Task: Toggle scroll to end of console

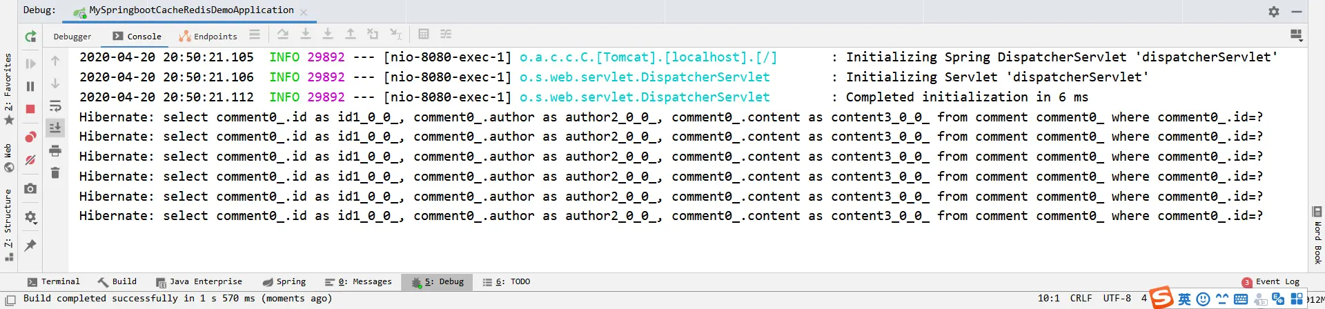Action: coord(55,128)
